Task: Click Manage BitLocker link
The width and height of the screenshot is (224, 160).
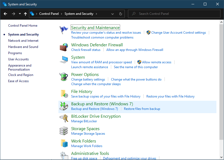Action: 84,121
